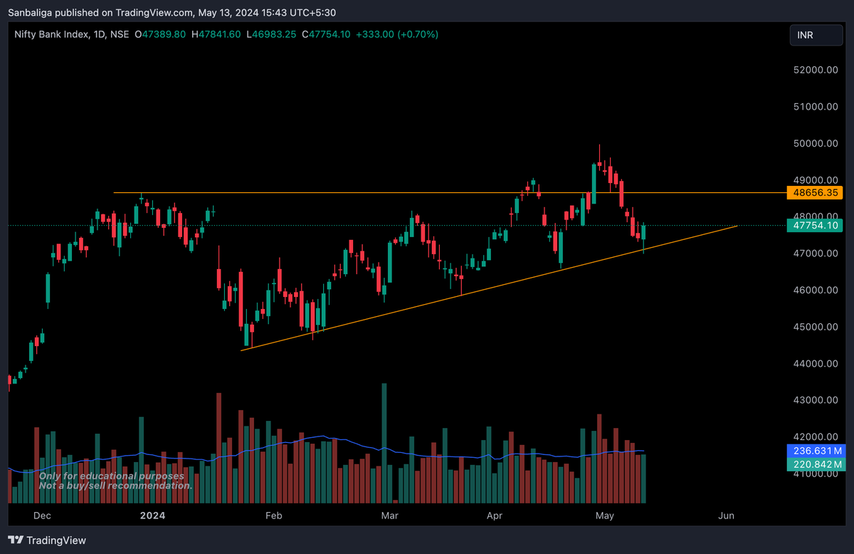The height and width of the screenshot is (554, 854).
Task: Click the 42000.00 price axis label
Action: [815, 437]
